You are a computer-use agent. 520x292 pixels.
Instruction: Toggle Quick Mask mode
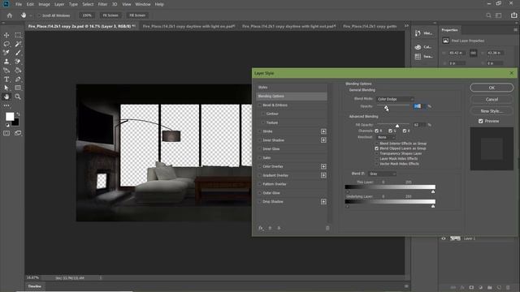6,133
